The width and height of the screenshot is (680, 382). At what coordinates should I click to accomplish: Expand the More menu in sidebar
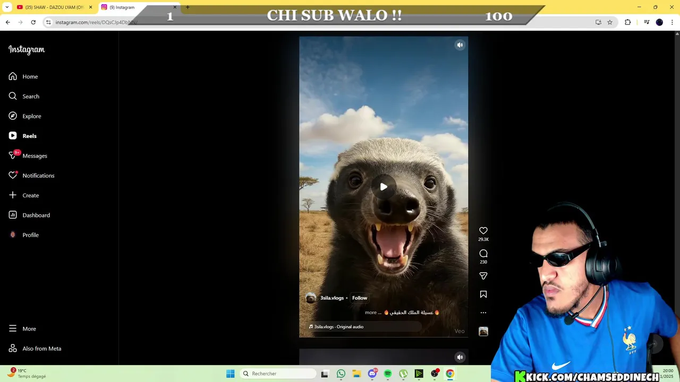[22, 329]
